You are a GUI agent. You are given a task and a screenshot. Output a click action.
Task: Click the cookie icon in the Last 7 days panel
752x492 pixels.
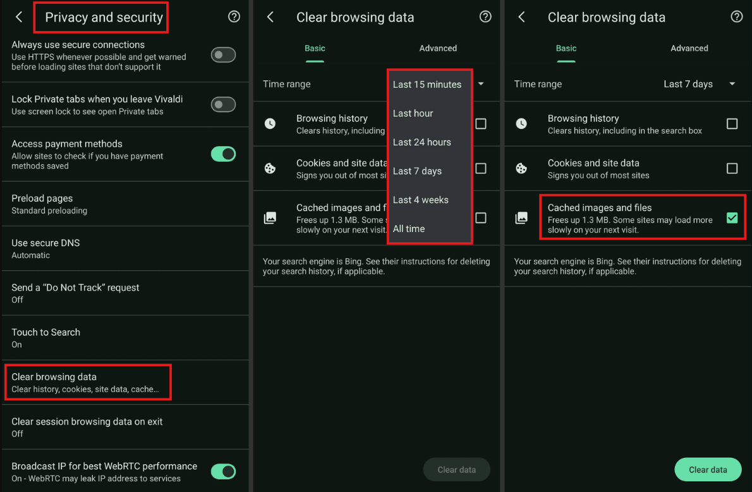521,168
